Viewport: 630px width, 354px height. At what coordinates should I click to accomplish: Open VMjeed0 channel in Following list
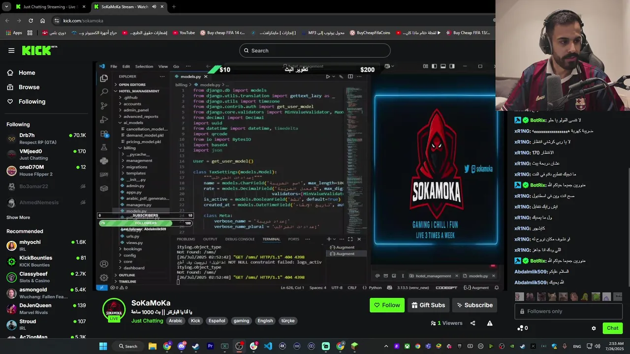[x=46, y=155]
